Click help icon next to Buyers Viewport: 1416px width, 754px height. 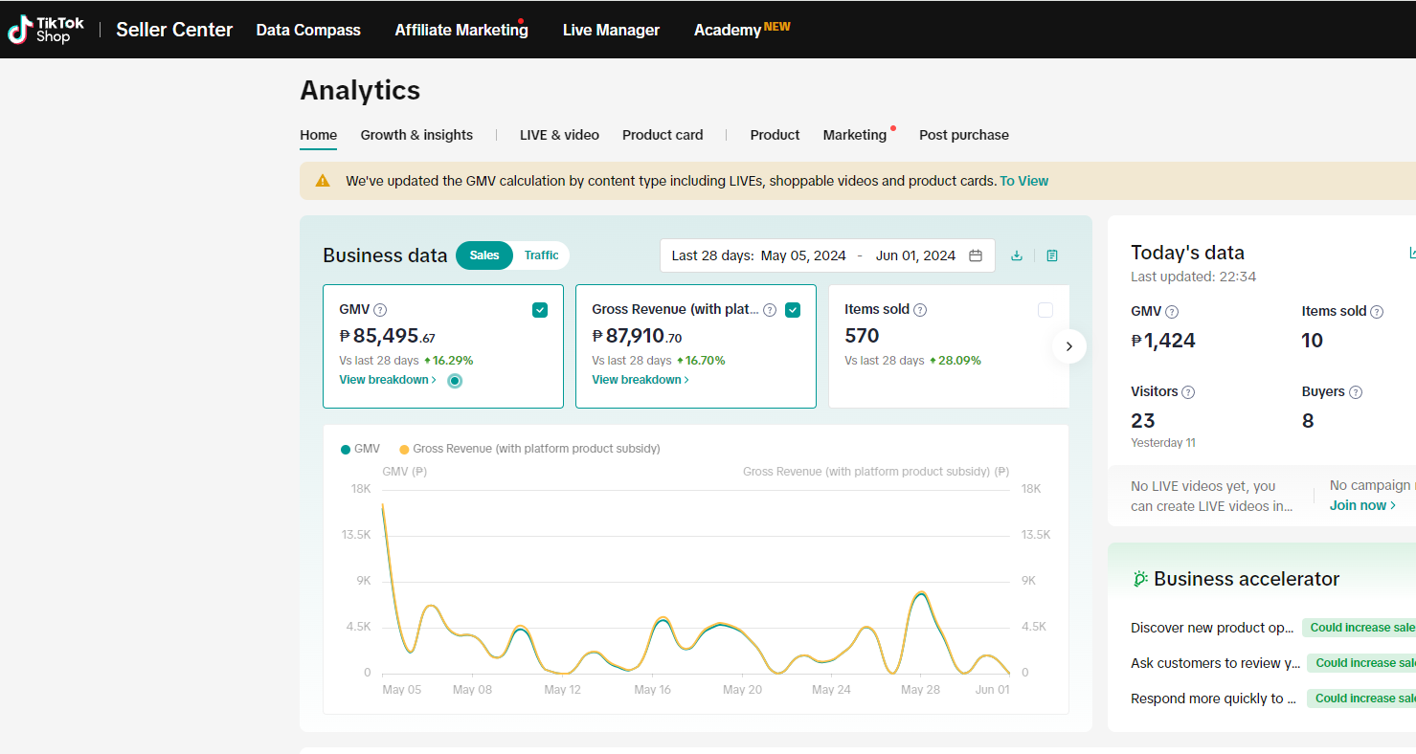[1356, 392]
